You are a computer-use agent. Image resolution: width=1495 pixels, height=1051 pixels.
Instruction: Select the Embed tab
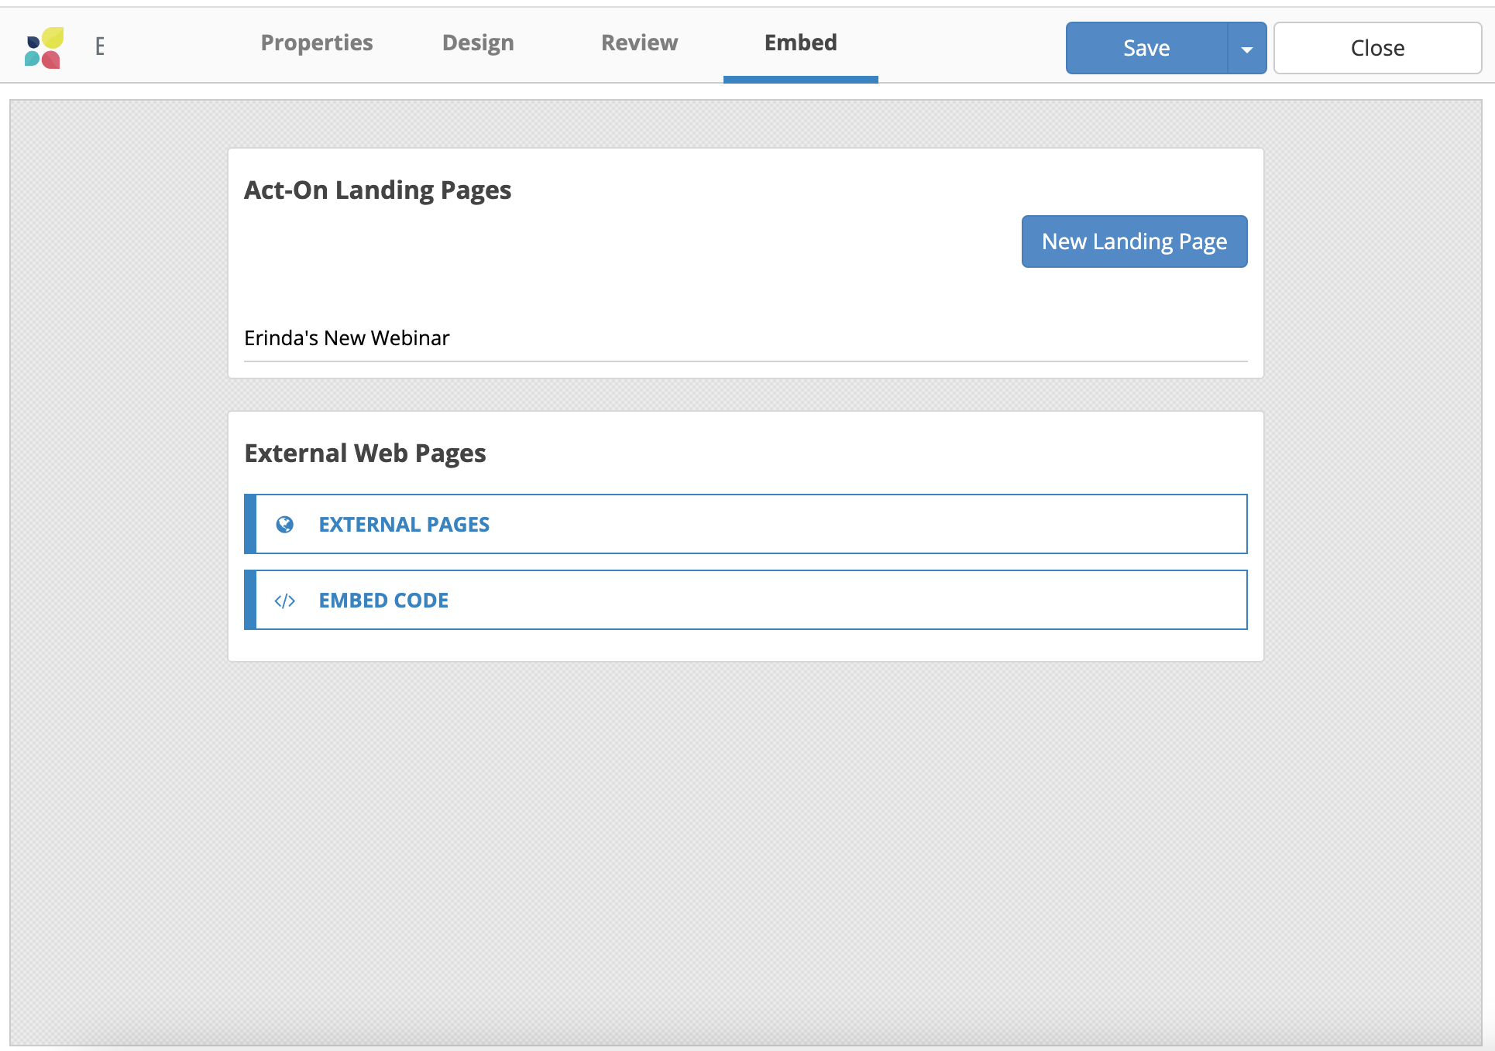click(801, 43)
